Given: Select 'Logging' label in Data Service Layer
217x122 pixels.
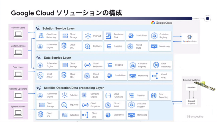Looking at the screenshot, I should (119, 65).
